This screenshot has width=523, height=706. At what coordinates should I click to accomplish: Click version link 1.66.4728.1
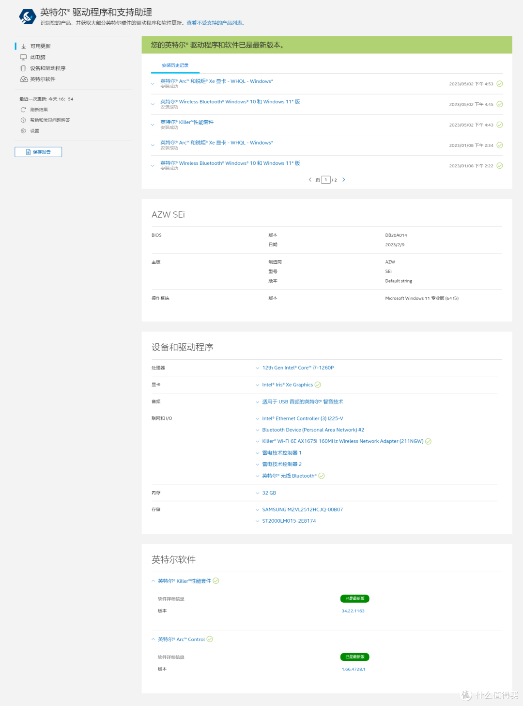[x=354, y=669]
